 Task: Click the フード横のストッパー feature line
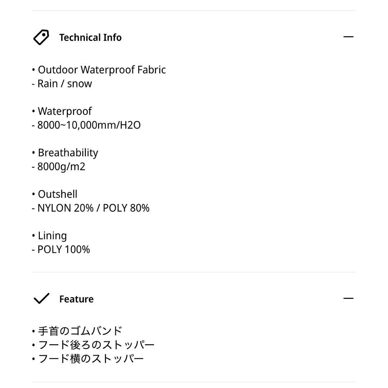click(88, 357)
